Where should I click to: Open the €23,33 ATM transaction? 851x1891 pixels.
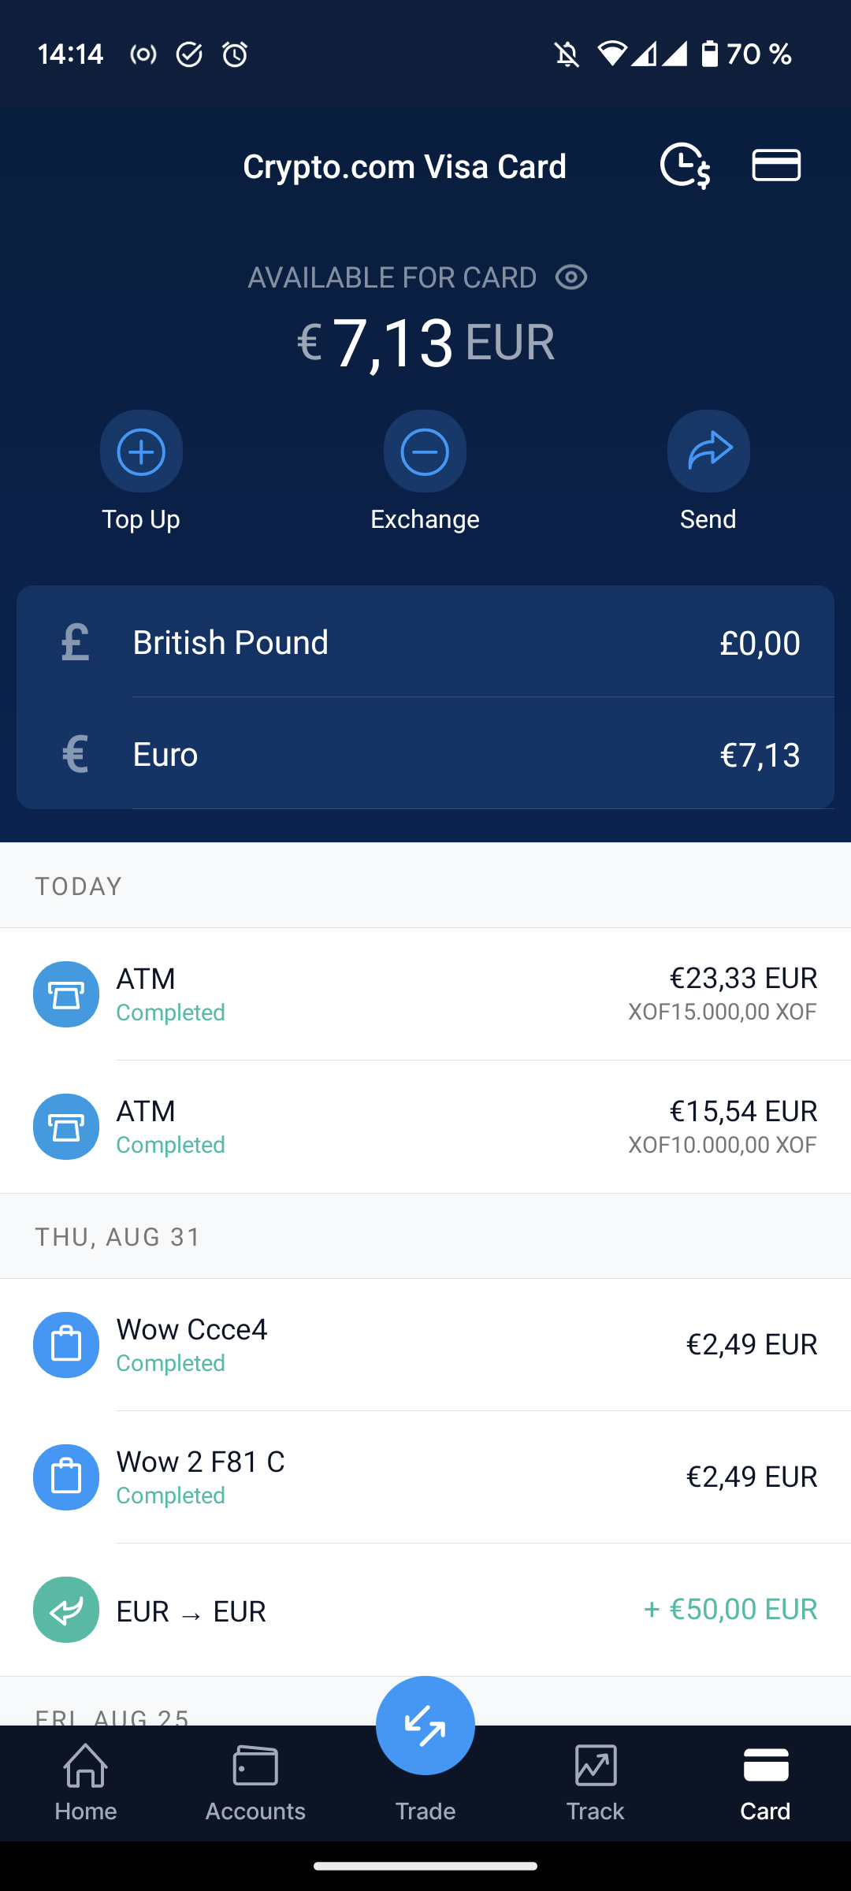point(425,994)
